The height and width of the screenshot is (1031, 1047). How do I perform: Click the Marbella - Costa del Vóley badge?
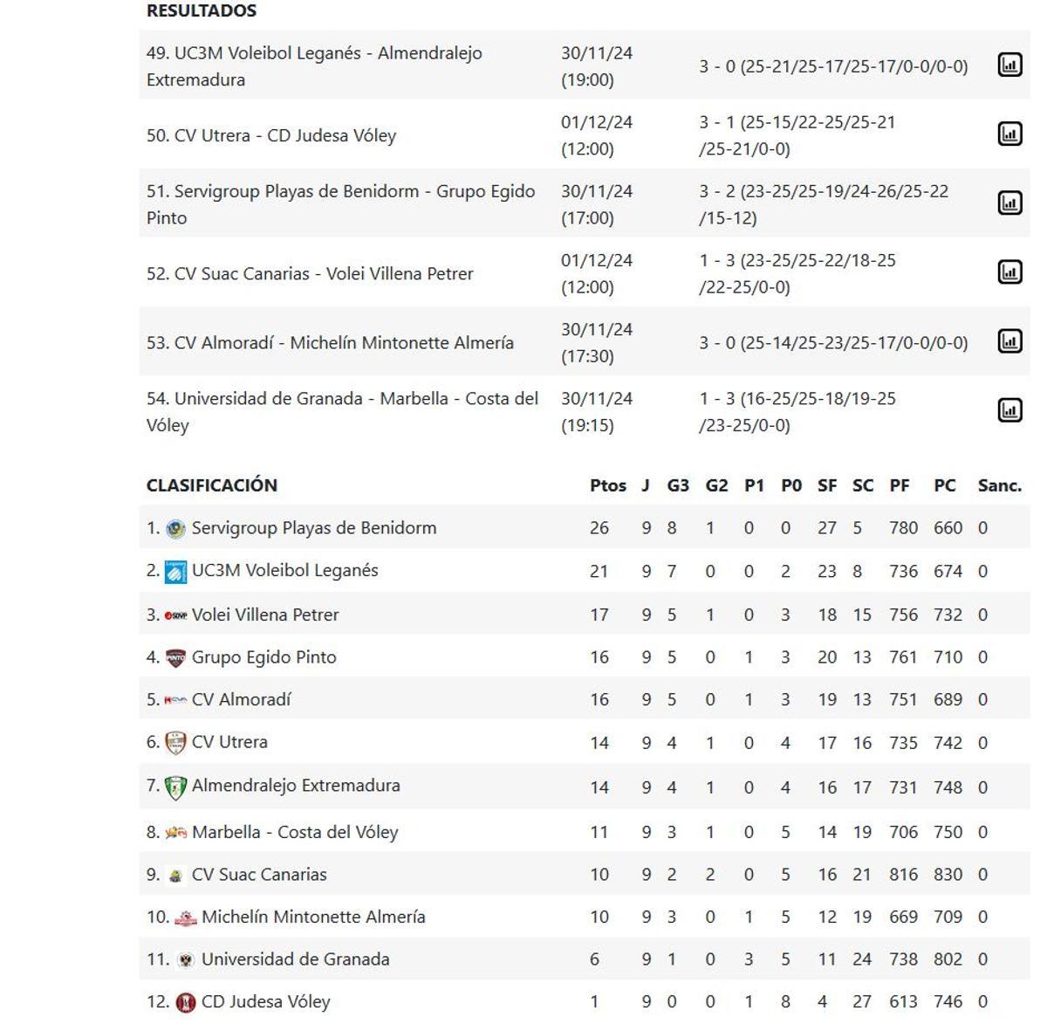click(177, 832)
